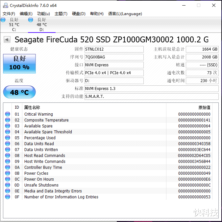
Task: Click status orb for Power On Hours
Action: coord(8,179)
